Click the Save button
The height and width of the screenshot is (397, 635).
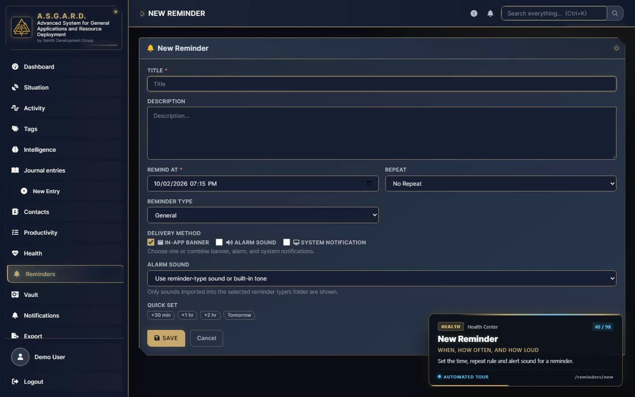[166, 338]
